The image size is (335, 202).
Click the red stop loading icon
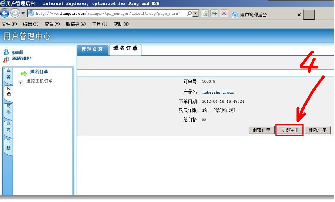coord(224,14)
